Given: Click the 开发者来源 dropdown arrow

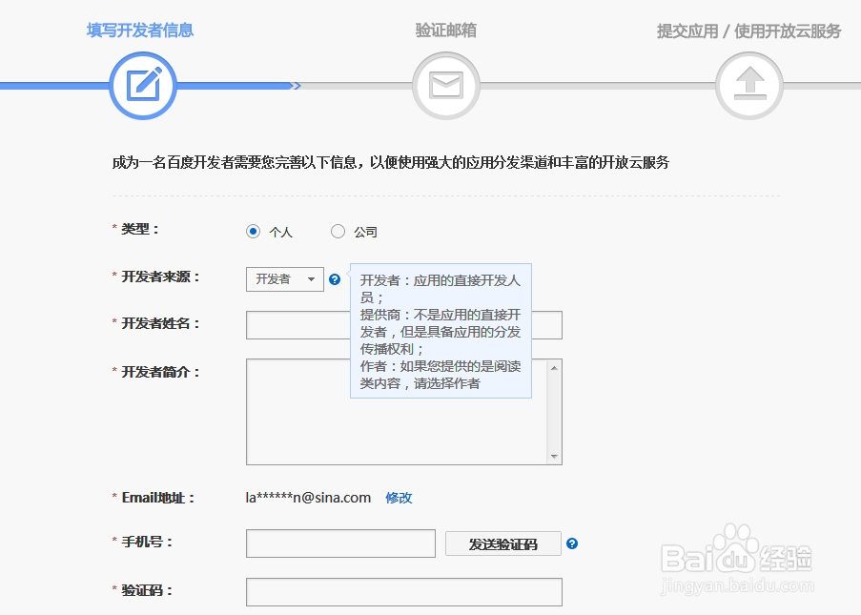Looking at the screenshot, I should point(312,279).
